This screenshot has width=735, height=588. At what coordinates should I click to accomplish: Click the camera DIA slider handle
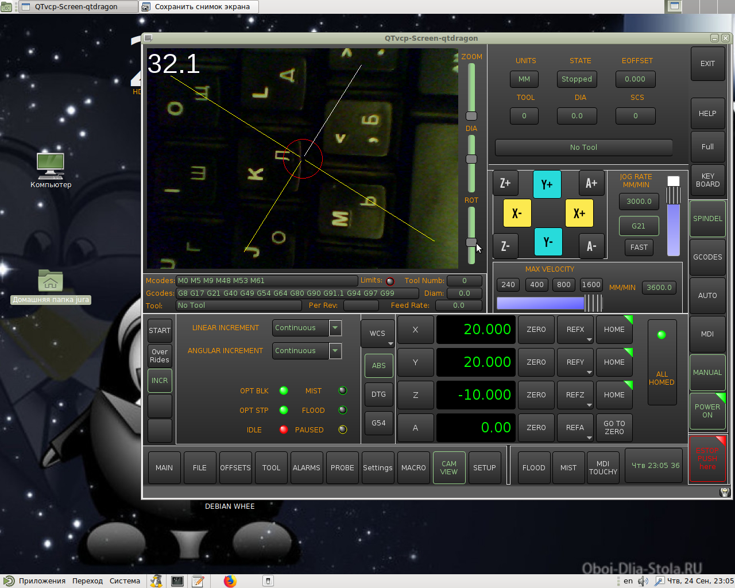click(x=471, y=159)
